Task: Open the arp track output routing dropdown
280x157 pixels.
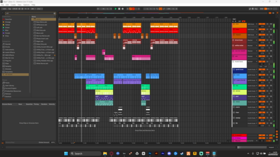Action: (x=252, y=85)
